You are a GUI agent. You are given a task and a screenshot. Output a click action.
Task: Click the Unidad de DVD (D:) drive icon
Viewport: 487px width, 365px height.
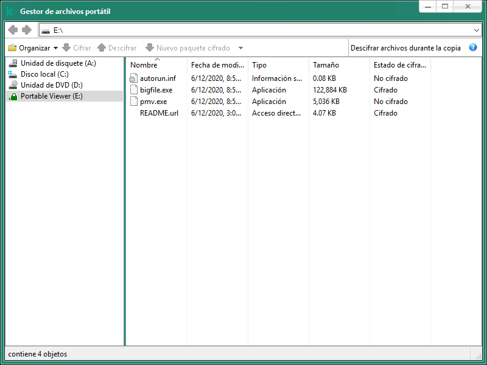[x=13, y=85]
